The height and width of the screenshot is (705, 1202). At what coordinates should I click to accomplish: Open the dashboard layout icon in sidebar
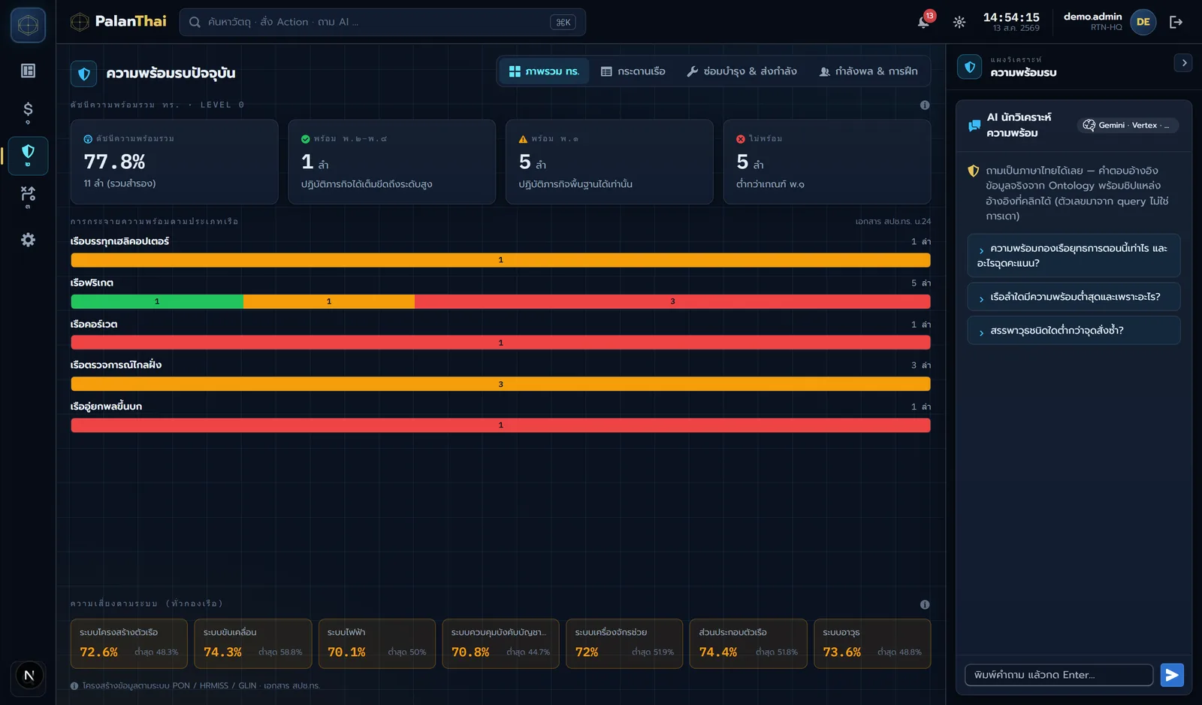pyautogui.click(x=28, y=71)
